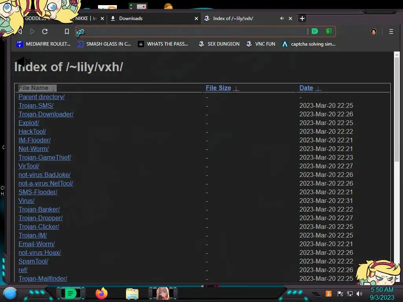The image size is (403, 302).
Task: Open the Trojan-Clicker/ folder
Action: [39, 227]
